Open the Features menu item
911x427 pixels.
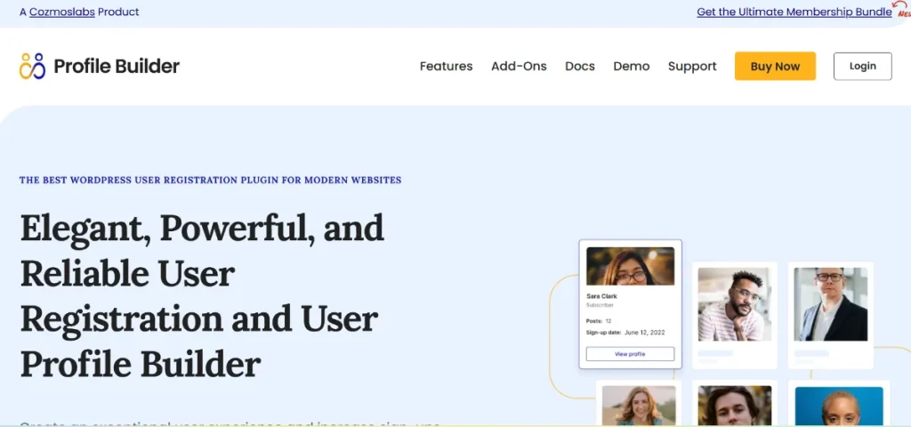point(447,66)
